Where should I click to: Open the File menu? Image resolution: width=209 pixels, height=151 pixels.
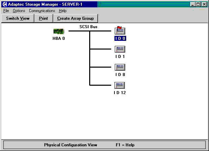tap(6, 11)
